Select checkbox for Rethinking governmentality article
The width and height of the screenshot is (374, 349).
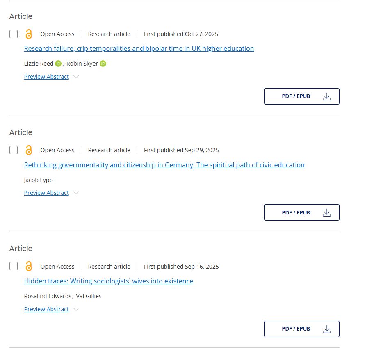[x=14, y=150]
